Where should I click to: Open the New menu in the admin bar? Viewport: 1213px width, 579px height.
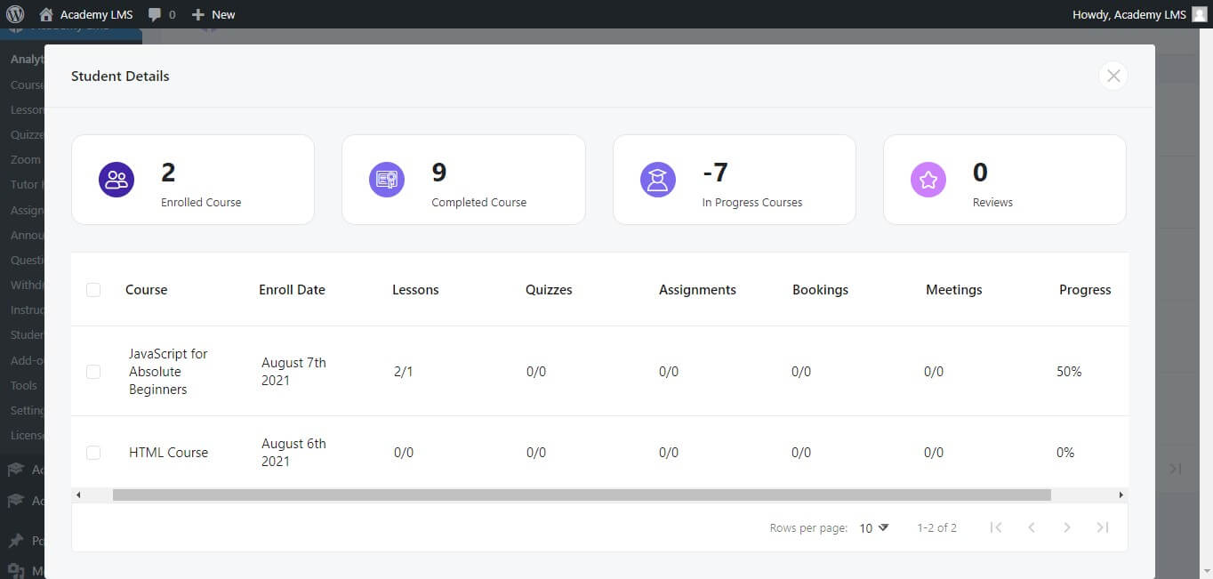(213, 13)
